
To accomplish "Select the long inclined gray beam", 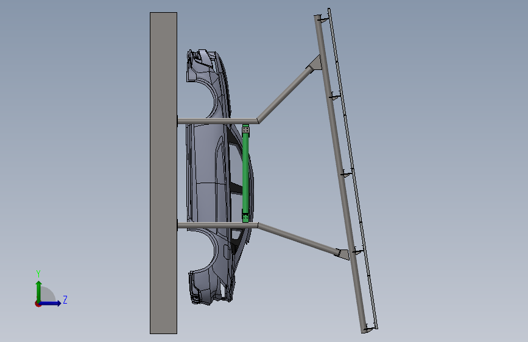I will [x=340, y=173].
